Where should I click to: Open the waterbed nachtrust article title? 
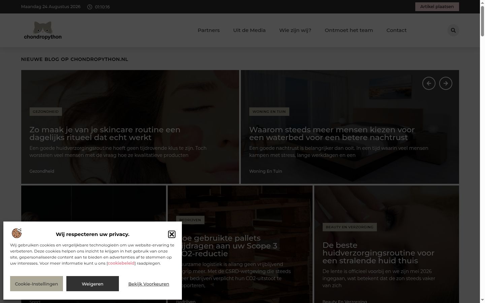point(332,134)
